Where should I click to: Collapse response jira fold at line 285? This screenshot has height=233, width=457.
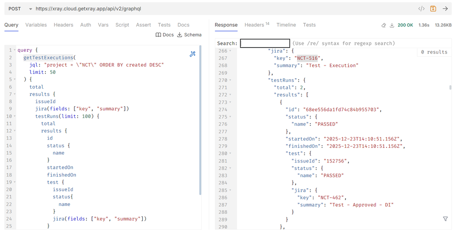coord(230,190)
